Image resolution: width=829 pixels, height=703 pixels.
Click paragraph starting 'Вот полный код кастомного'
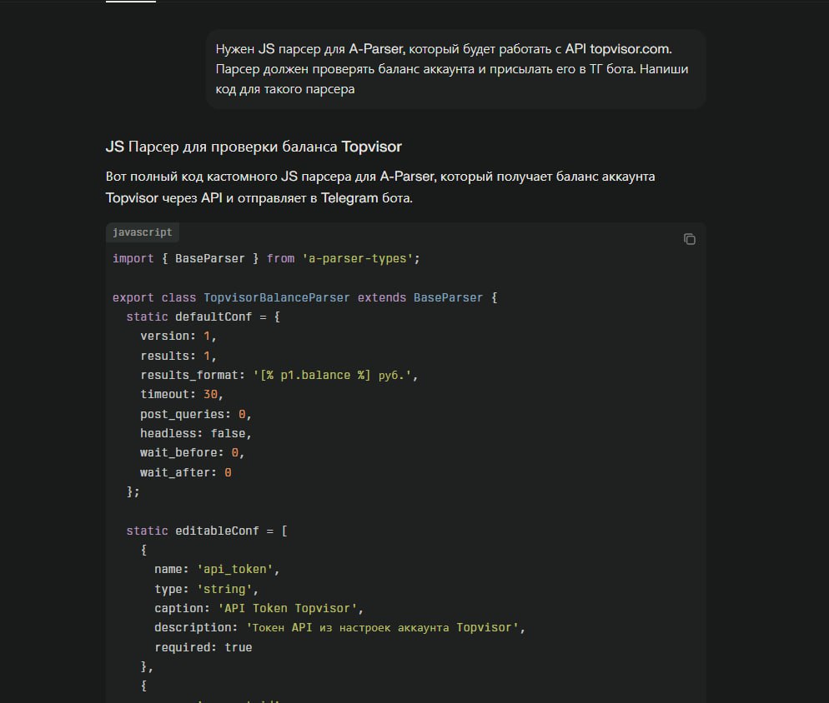tap(380, 187)
